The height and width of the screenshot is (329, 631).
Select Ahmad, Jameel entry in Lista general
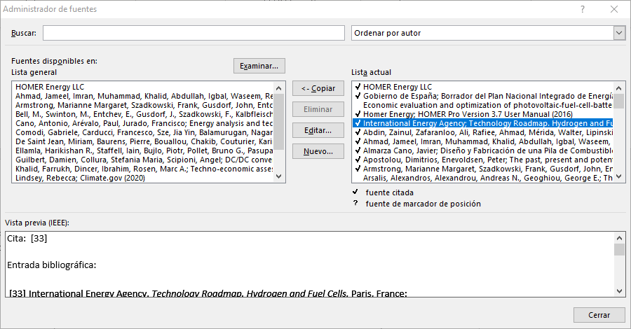144,96
